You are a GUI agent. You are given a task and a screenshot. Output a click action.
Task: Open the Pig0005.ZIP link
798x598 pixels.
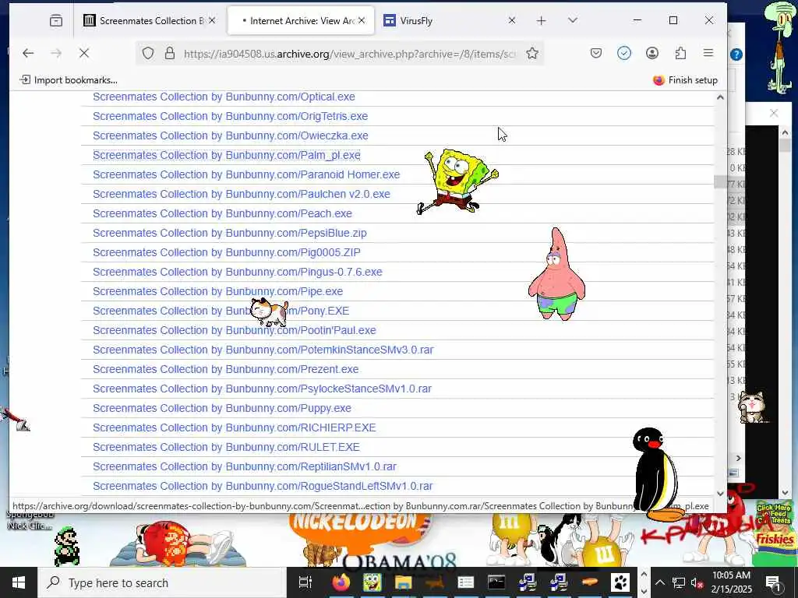(x=227, y=252)
